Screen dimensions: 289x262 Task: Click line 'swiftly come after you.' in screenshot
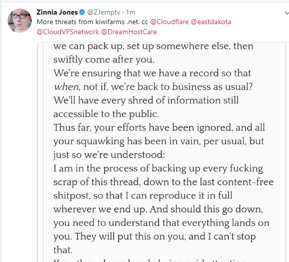coord(104,60)
